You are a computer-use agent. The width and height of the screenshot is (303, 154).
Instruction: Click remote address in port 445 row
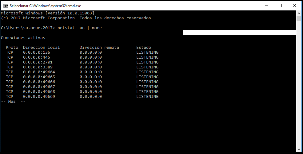tap(91, 57)
